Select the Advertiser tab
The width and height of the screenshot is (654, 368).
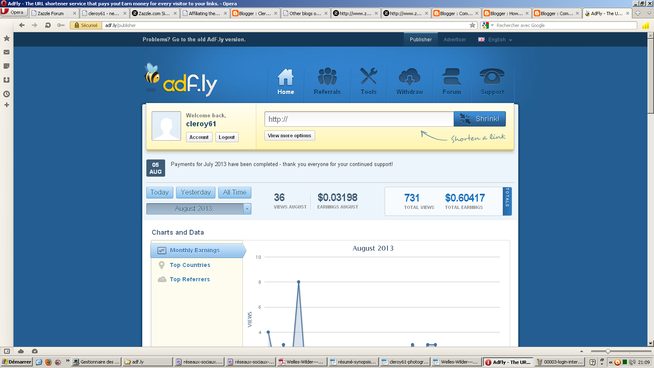[455, 40]
